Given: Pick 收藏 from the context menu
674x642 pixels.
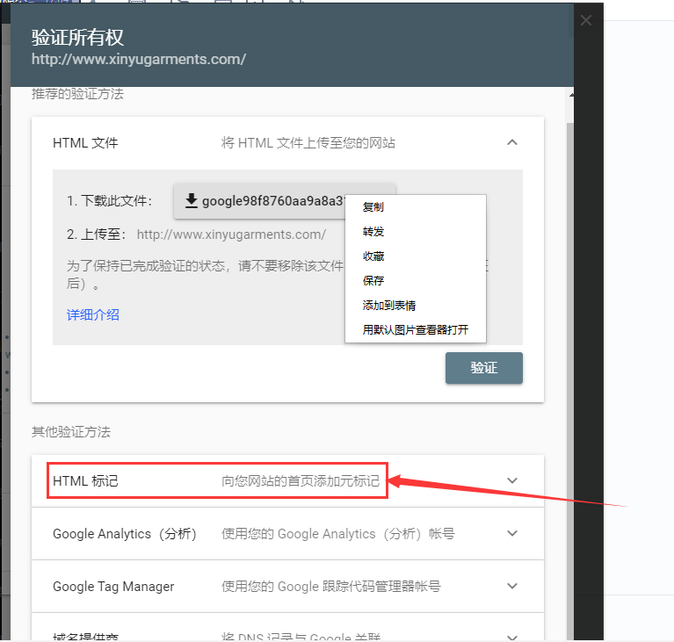Looking at the screenshot, I should 373,256.
